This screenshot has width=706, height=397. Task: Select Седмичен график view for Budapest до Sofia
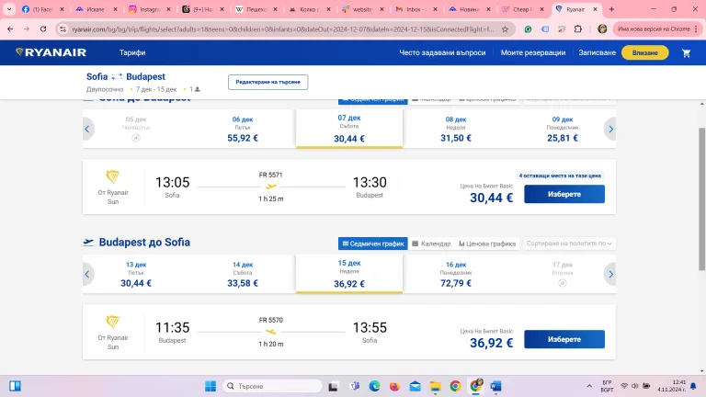point(373,244)
